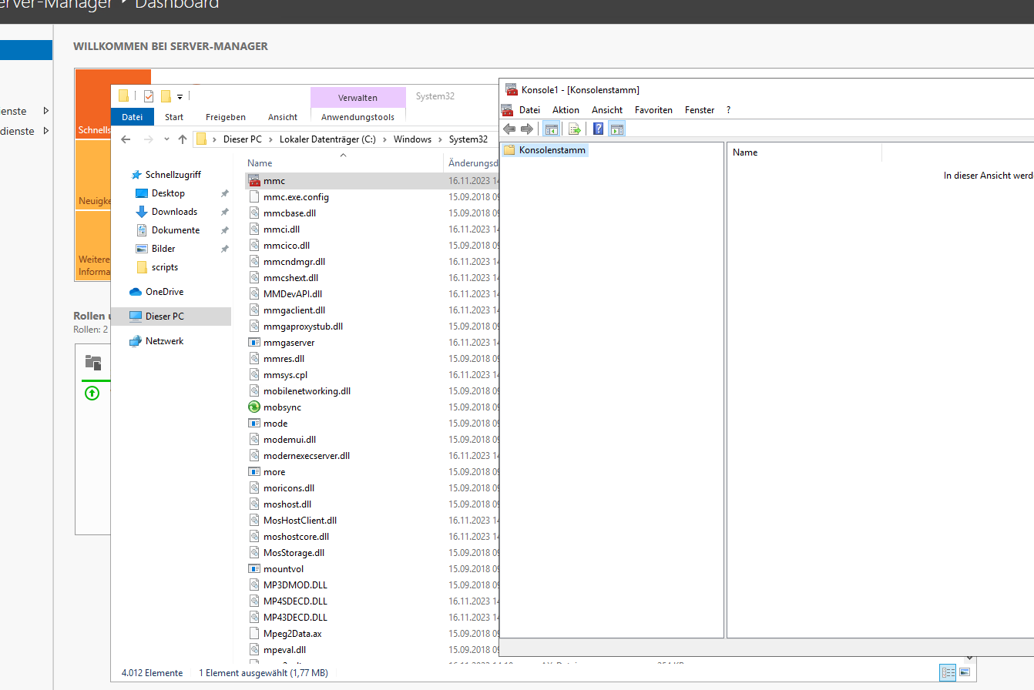
Task: Open the Anwendungstools ribbon tab
Action: pyautogui.click(x=358, y=117)
